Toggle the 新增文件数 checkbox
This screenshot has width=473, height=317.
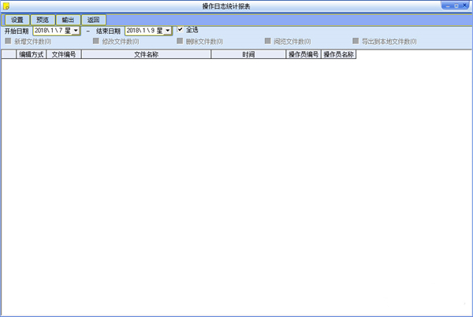click(x=8, y=40)
